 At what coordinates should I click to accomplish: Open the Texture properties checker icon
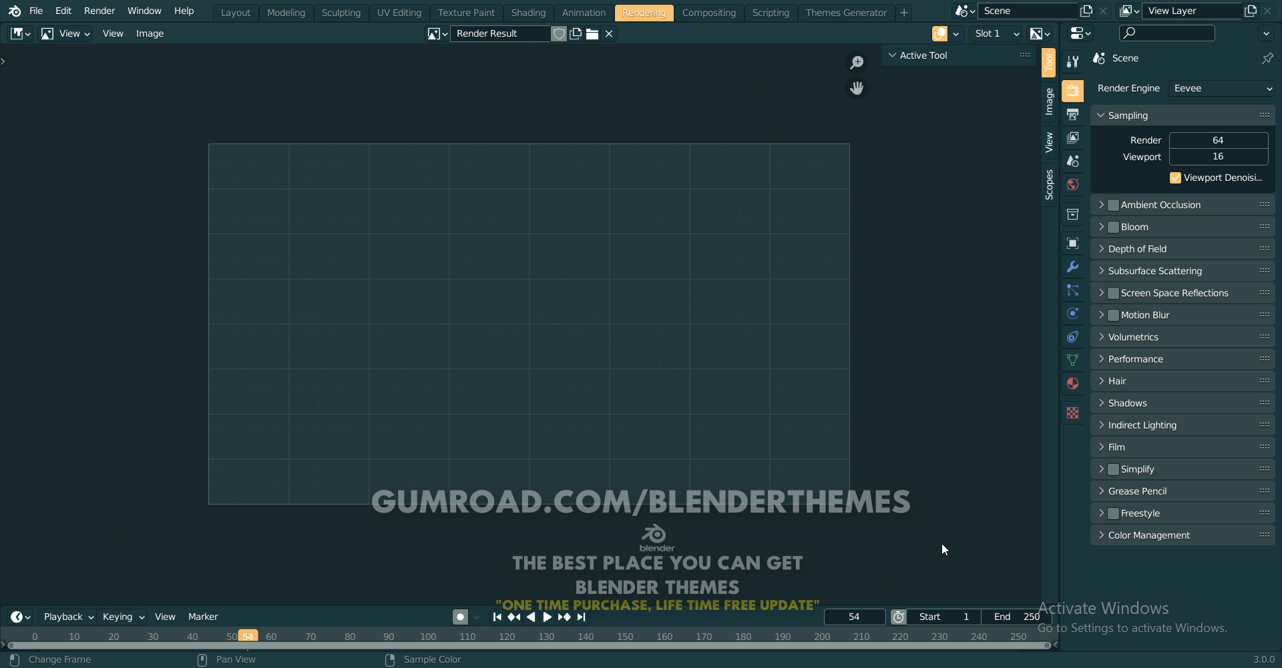[1072, 413]
